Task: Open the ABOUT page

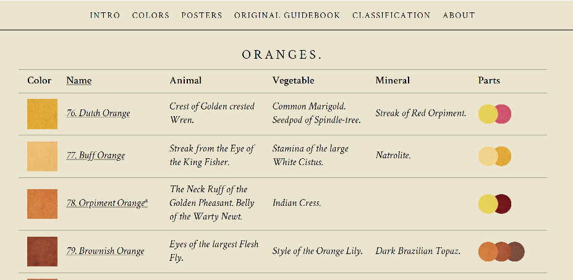Action: tap(459, 15)
